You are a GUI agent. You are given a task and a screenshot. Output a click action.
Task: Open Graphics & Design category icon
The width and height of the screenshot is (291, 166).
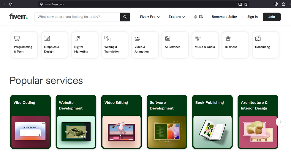pyautogui.click(x=47, y=38)
